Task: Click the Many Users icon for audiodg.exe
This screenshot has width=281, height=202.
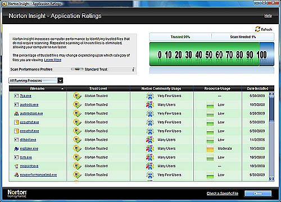Action: click(150, 105)
